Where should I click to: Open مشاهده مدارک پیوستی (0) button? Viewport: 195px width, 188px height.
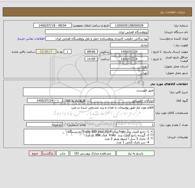coord(93,153)
